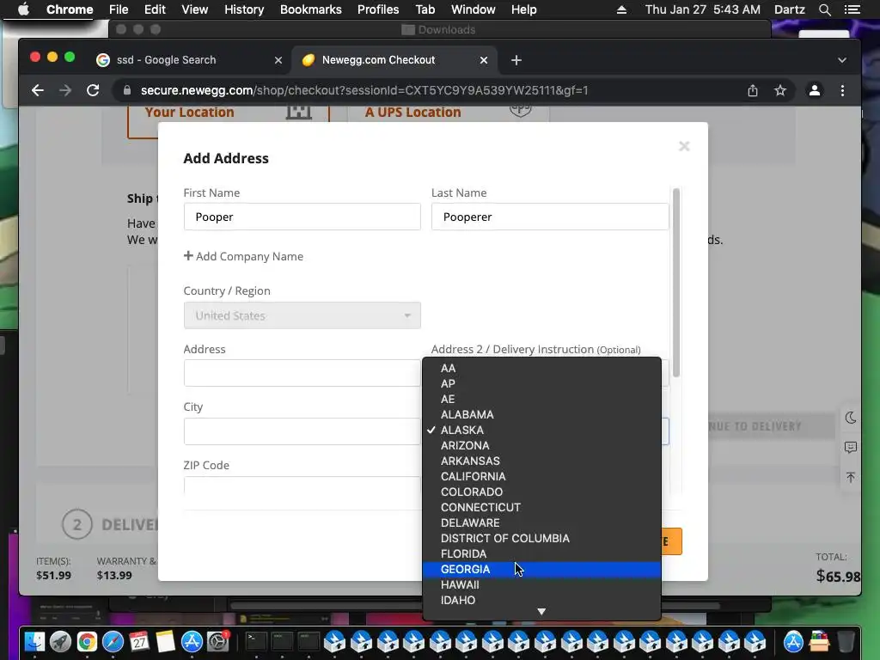Open the Profiles menu
Image resolution: width=880 pixels, height=660 pixels.
[x=378, y=9]
